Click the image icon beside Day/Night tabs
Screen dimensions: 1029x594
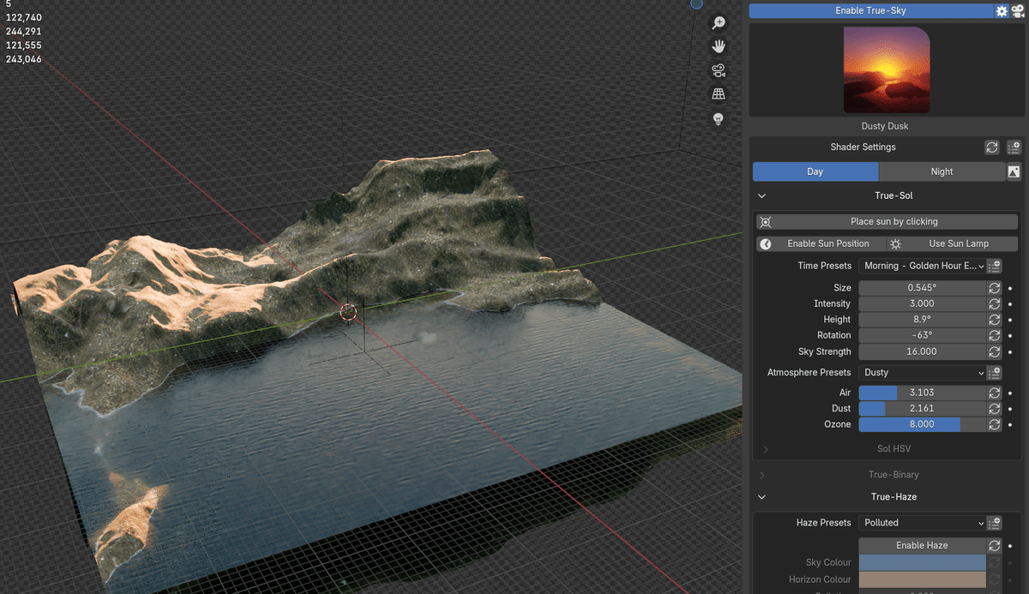point(1014,171)
